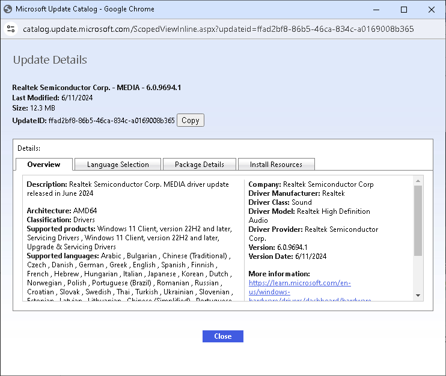Minimize the Chrome window

click(x=376, y=10)
